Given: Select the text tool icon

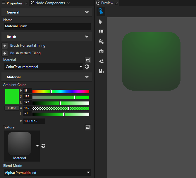Looking at the screenshot, I should [x=101, y=41].
